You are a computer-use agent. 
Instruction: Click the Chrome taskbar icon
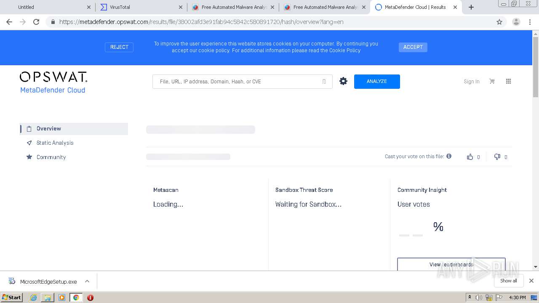tap(76, 298)
